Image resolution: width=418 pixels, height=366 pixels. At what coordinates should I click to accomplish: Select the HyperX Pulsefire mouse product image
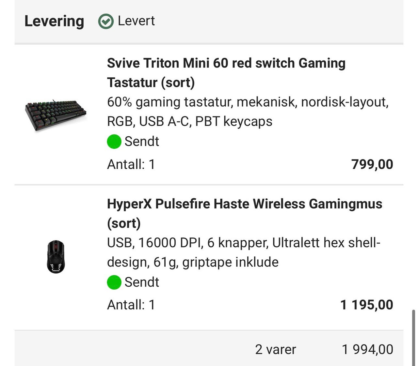tap(56, 256)
